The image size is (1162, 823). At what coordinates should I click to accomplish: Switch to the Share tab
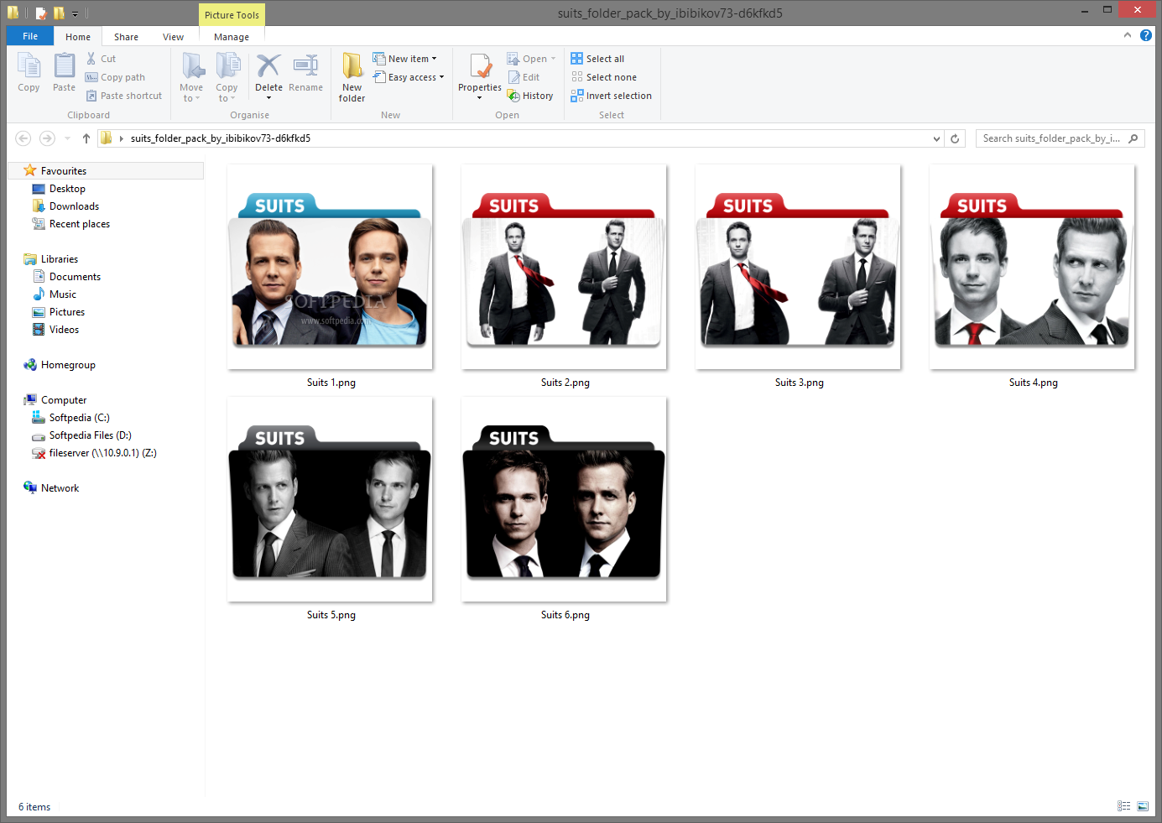(126, 37)
